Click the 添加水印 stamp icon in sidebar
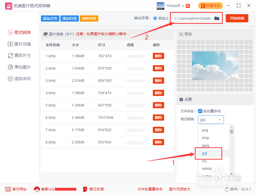Image resolution: width=256 pixels, height=195 pixels. (x=10, y=79)
